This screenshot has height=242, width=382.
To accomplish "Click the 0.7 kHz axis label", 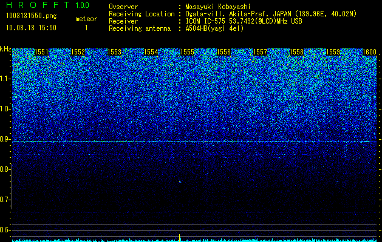I will click(5, 200).
